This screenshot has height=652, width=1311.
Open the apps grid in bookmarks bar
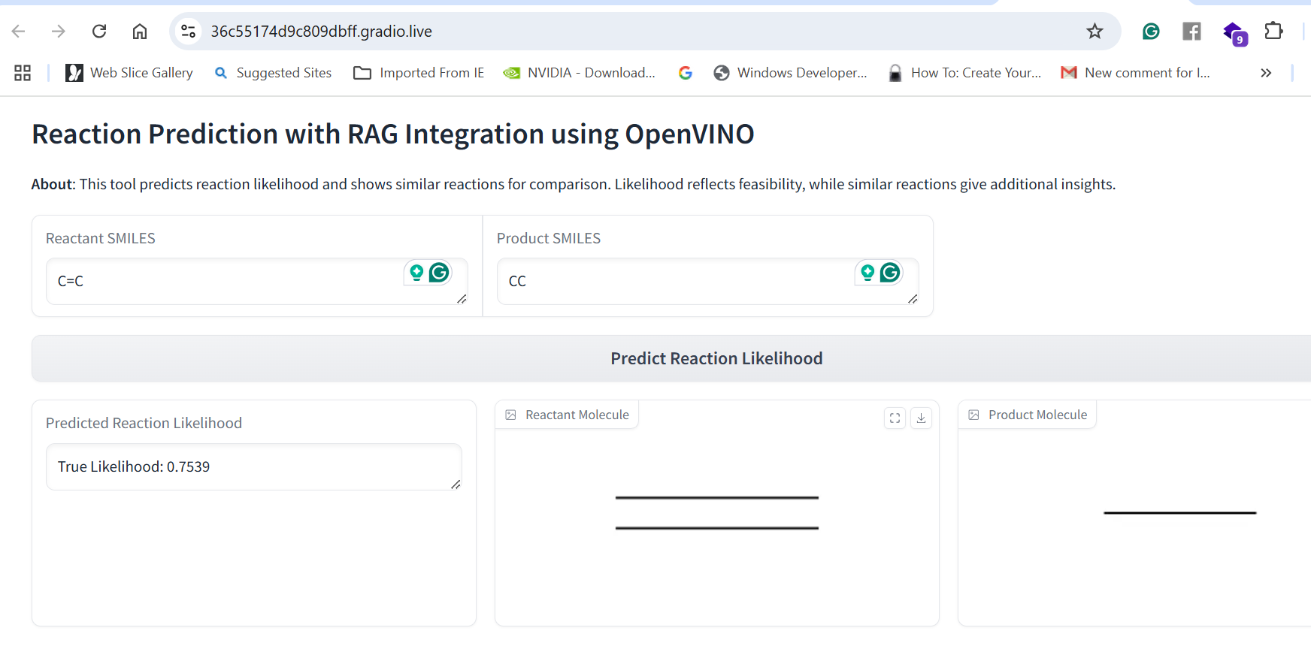[x=23, y=73]
